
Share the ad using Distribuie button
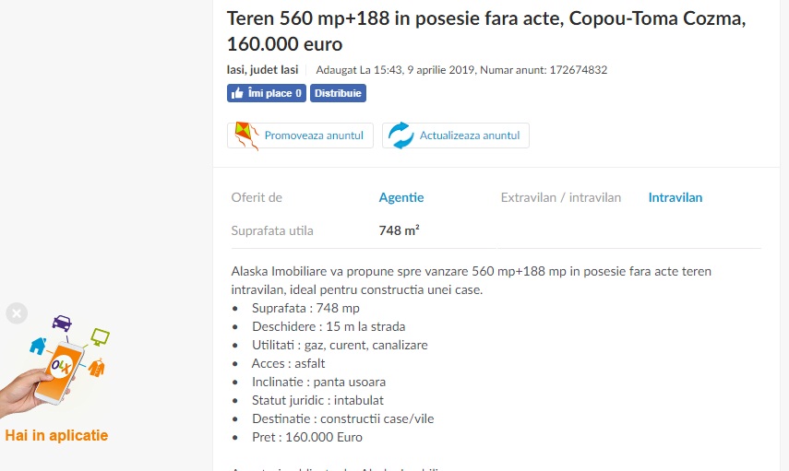point(338,93)
